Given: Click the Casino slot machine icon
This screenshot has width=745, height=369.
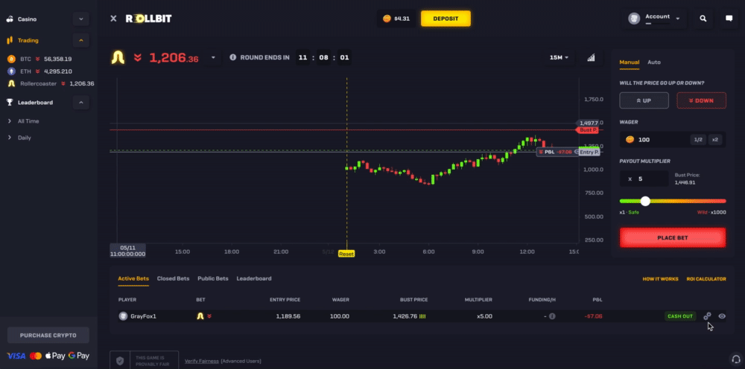Looking at the screenshot, I should (10, 19).
